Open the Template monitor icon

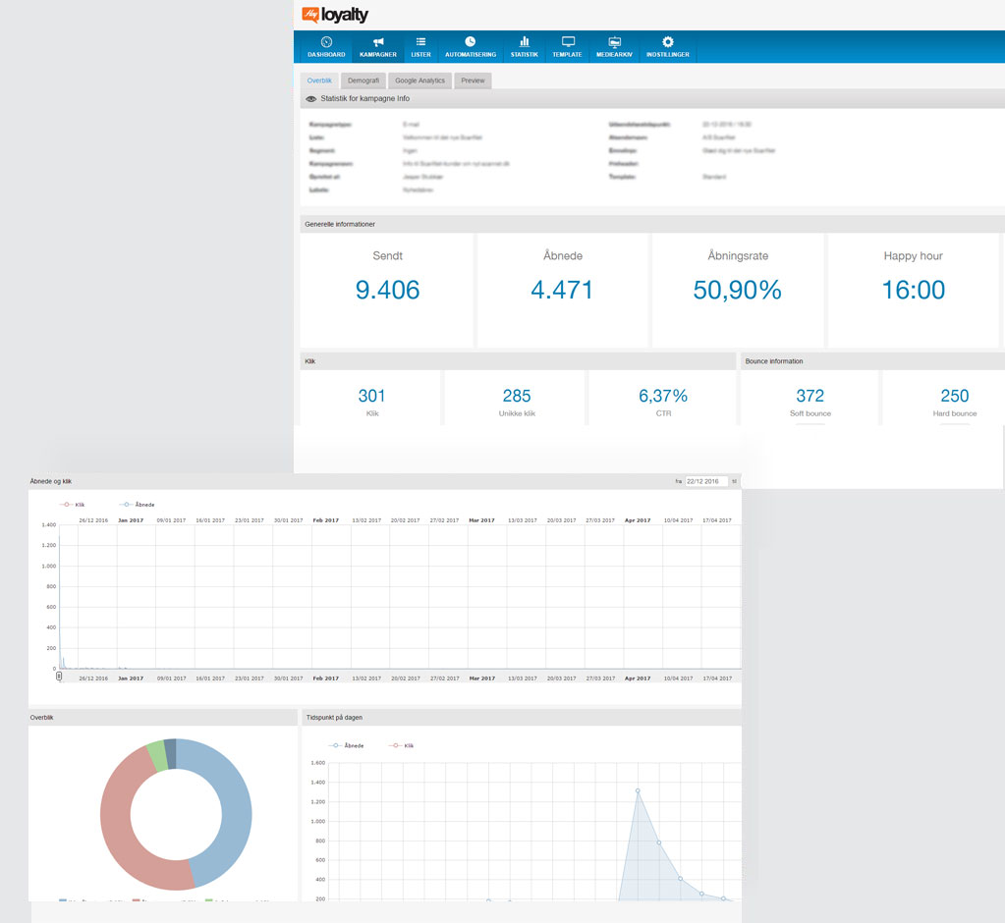point(568,41)
